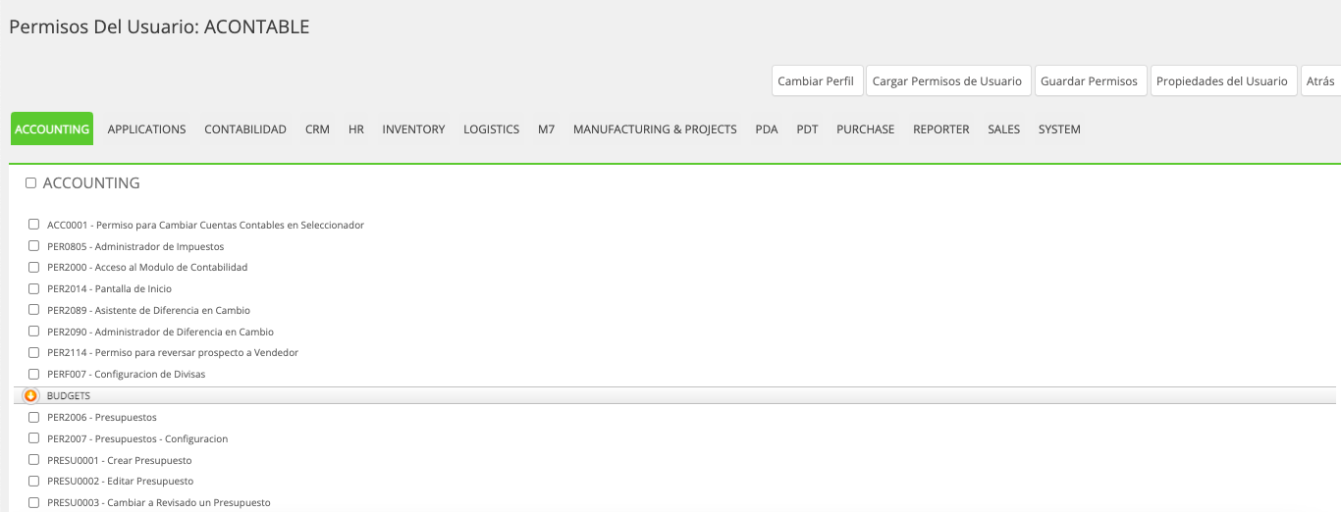Click the Cambiar Perfil button

817,80
